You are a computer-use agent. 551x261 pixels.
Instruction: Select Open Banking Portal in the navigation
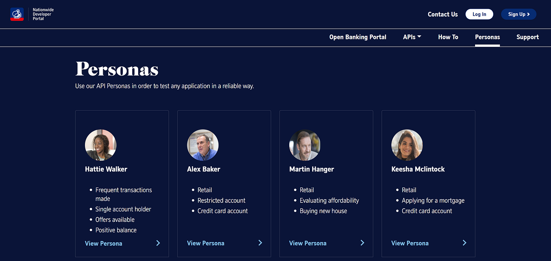coord(357,37)
